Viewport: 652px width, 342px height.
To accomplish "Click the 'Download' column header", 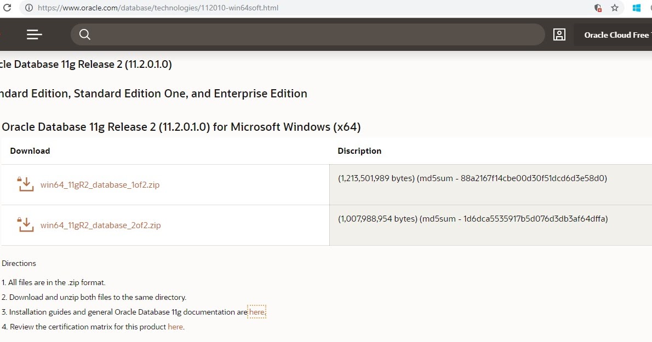I will point(30,151).
